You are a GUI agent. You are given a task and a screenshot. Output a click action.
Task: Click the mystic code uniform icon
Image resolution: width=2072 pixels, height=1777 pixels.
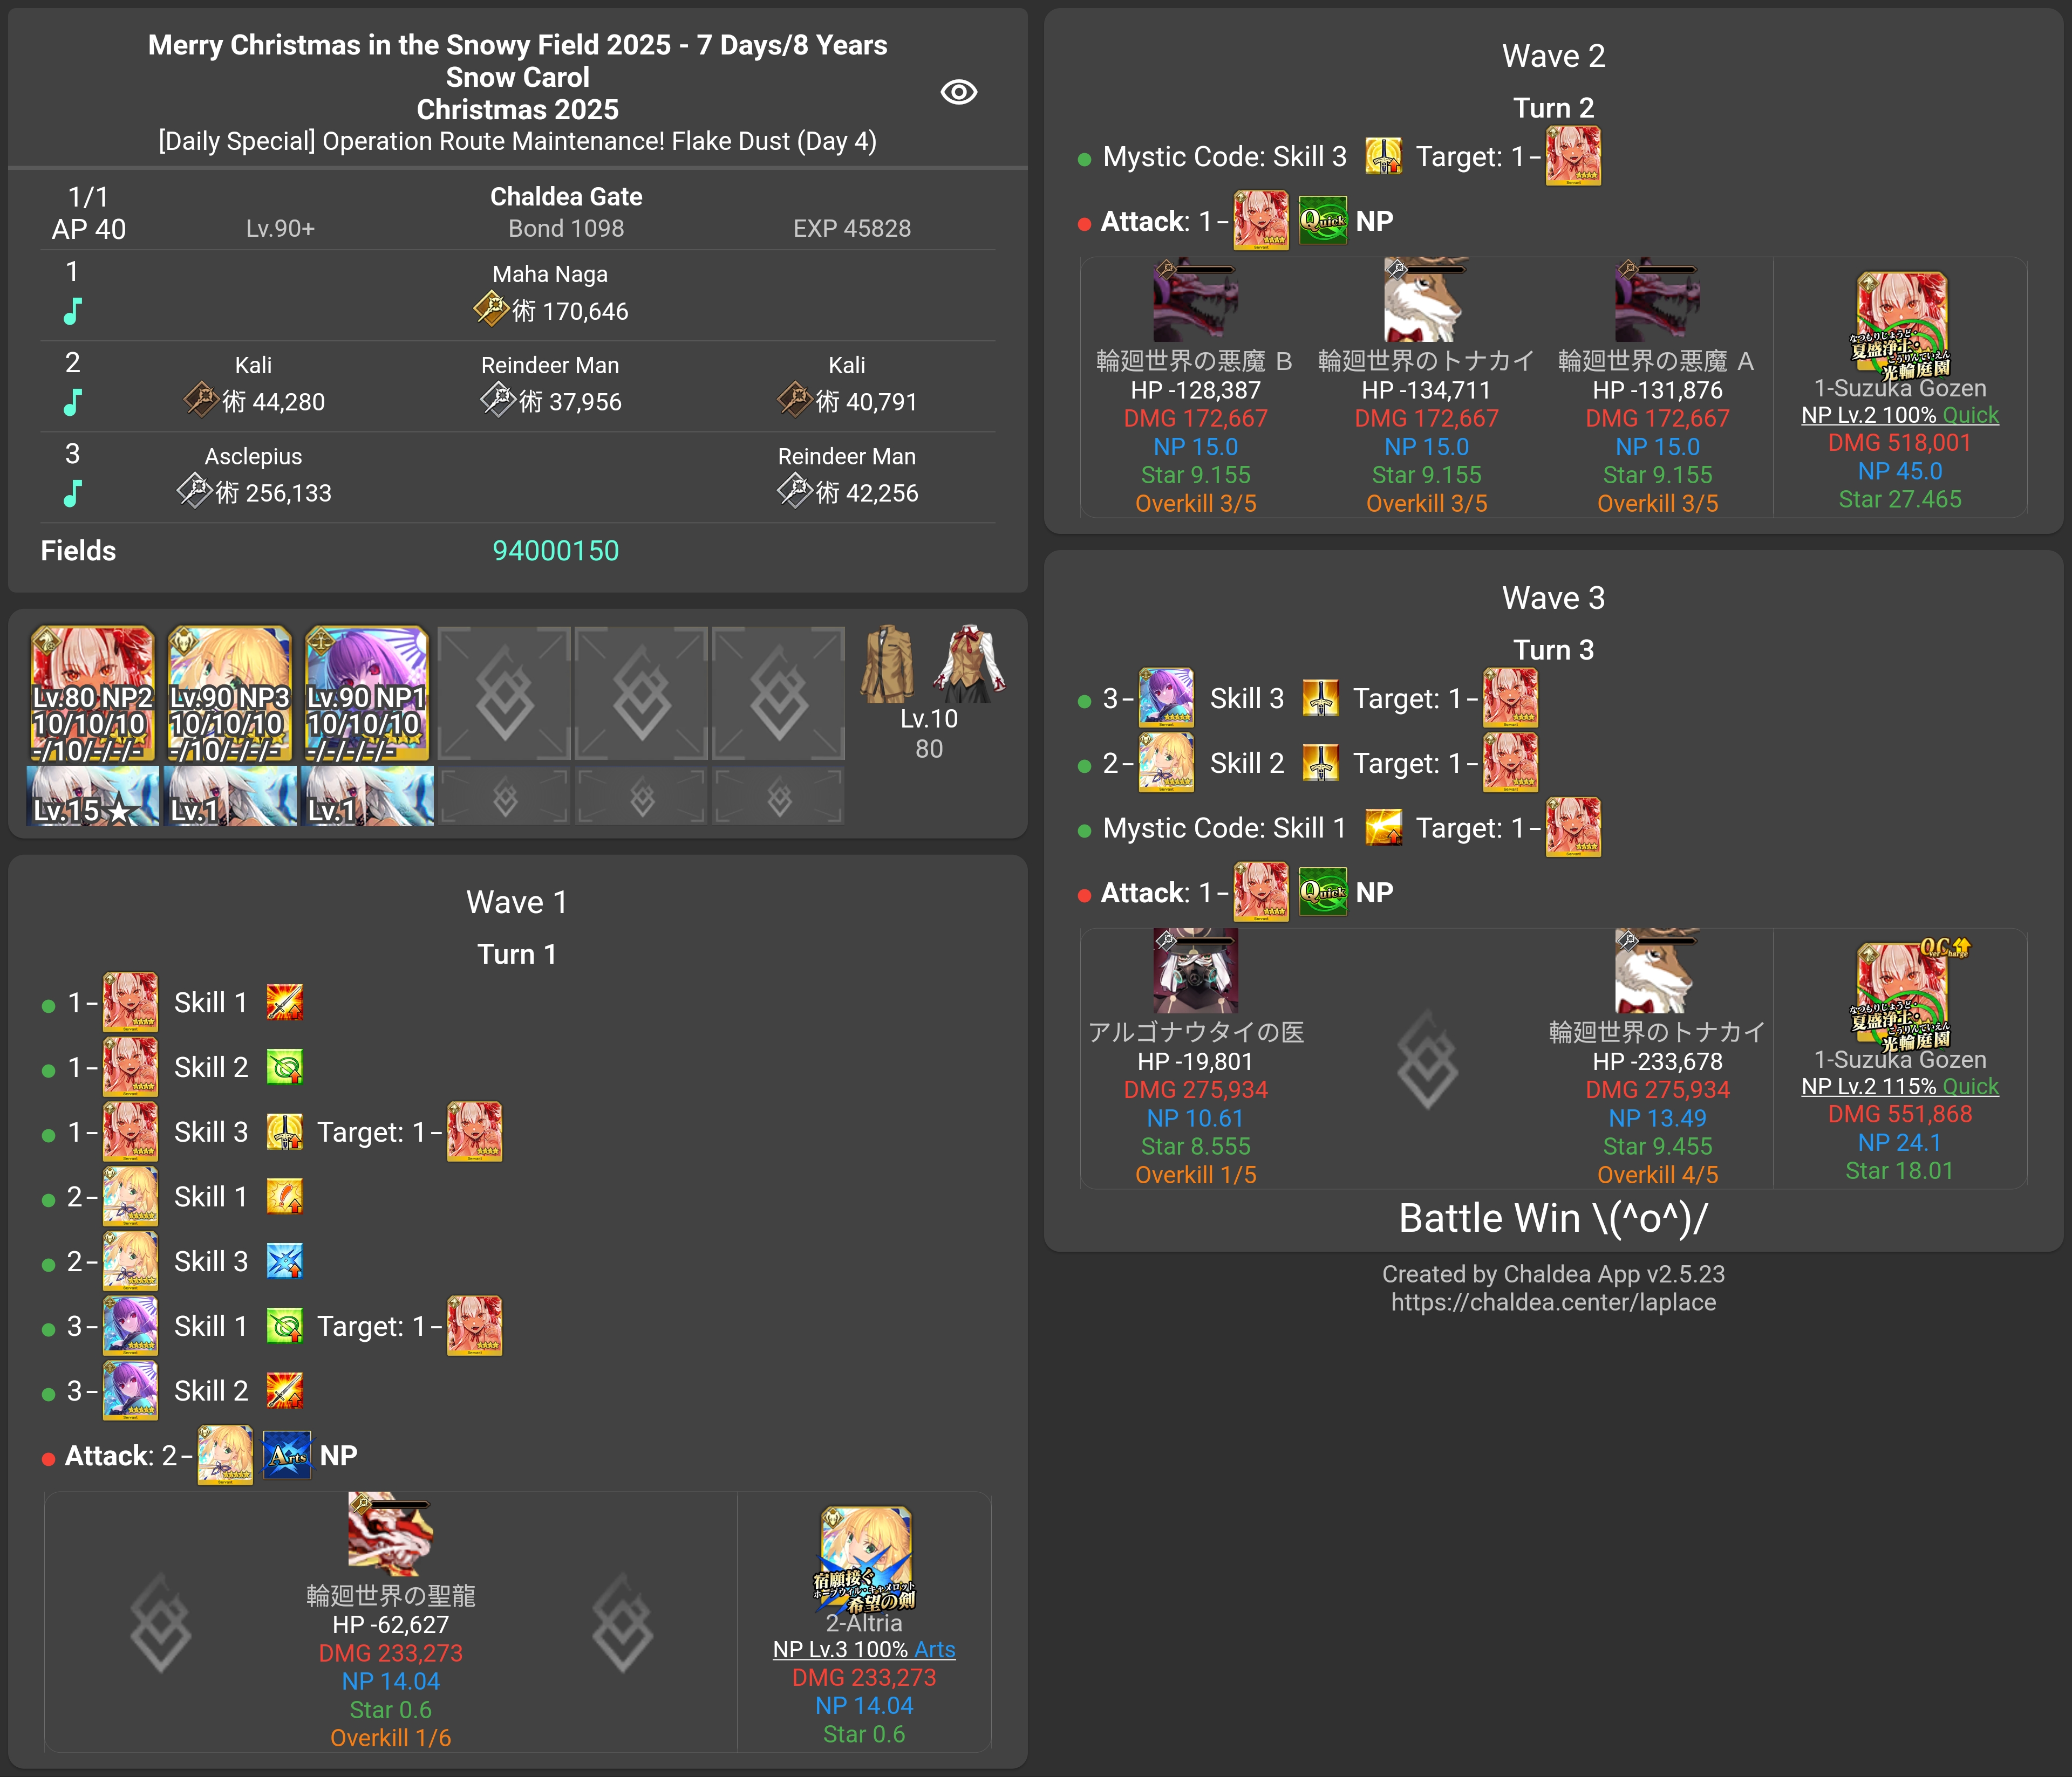tap(888, 664)
